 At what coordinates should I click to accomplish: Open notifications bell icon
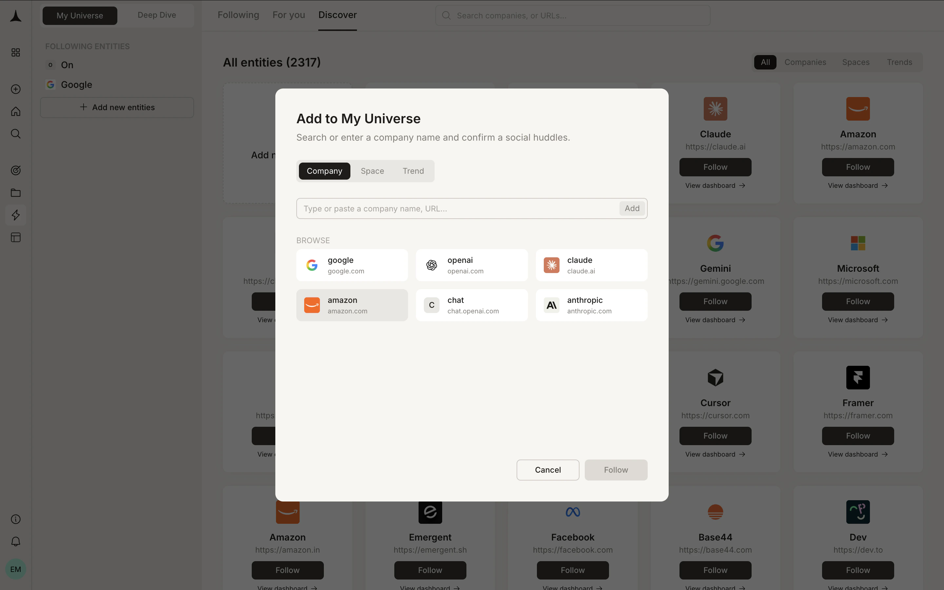pyautogui.click(x=16, y=541)
